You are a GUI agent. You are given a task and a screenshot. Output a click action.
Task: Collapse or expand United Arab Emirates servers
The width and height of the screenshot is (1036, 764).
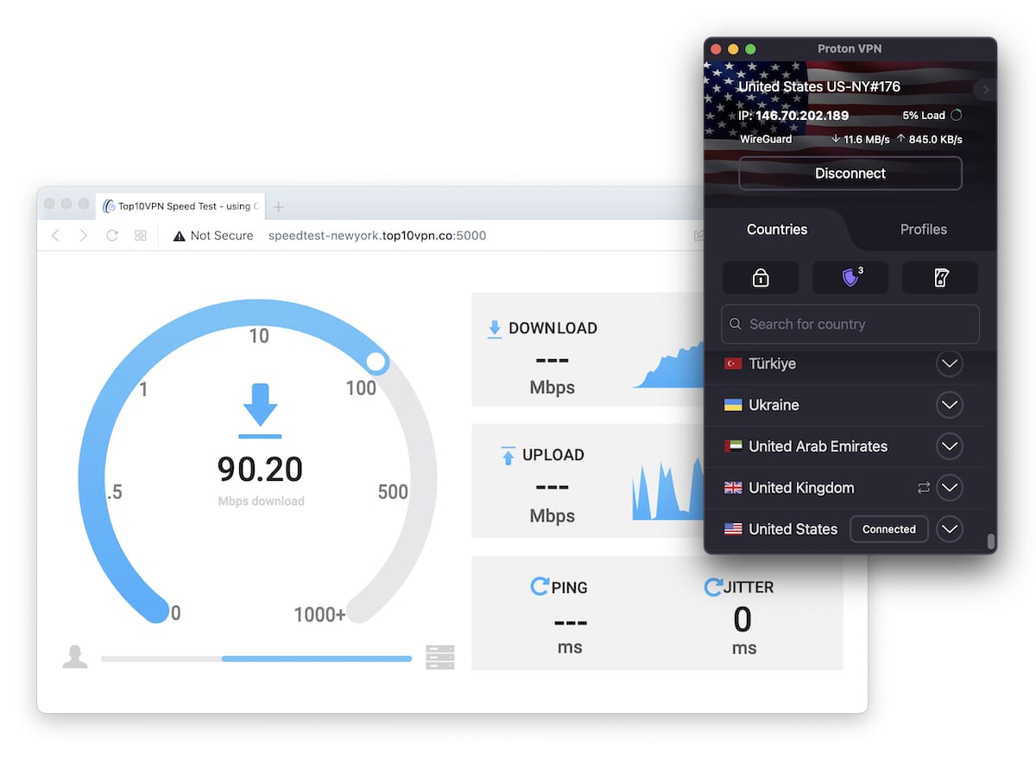click(950, 446)
